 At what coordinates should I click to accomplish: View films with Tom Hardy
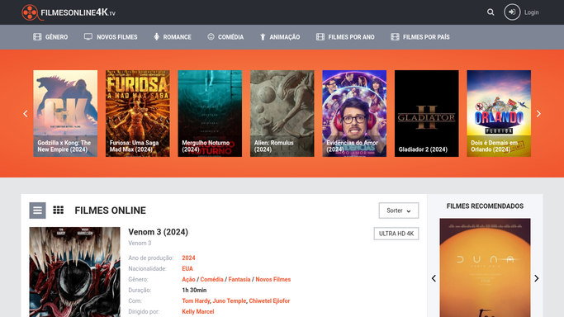(x=196, y=300)
